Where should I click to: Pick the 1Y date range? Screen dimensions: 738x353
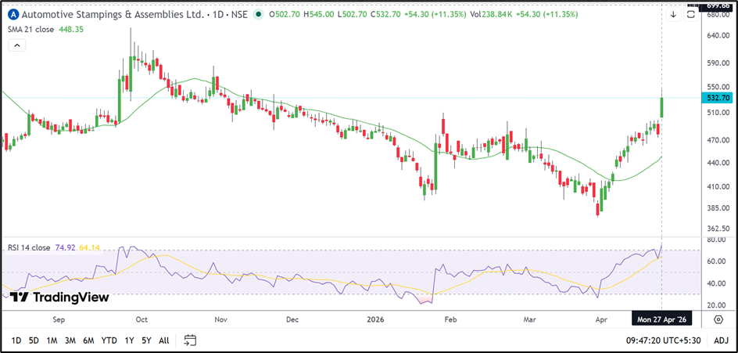pos(130,340)
